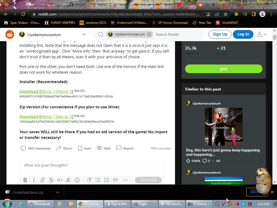Bookmark this page with the star icon
The height and width of the screenshot is (208, 277).
(x=226, y=14)
